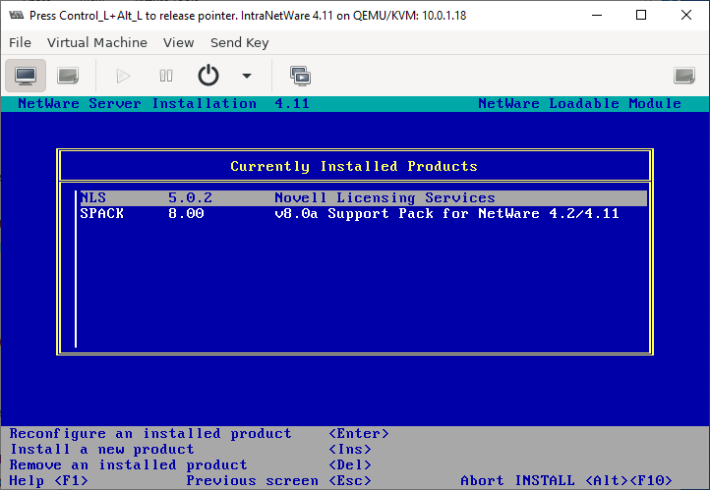
Task: Expand the power options dropdown arrow
Action: (247, 76)
